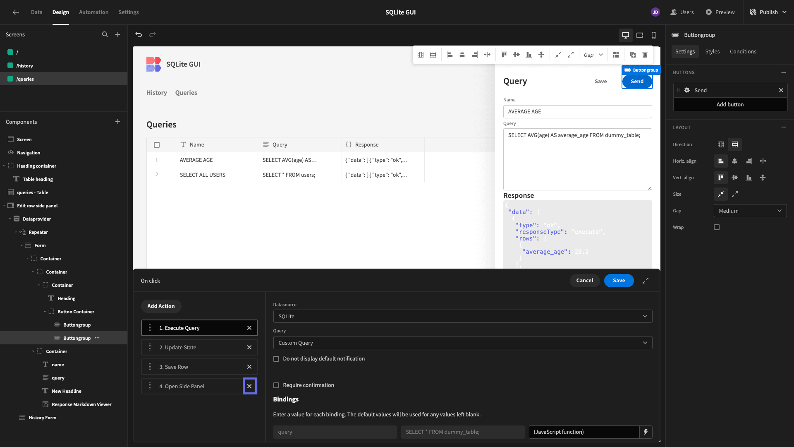
Task: Open the Publish dropdown menu
Action: coord(769,12)
